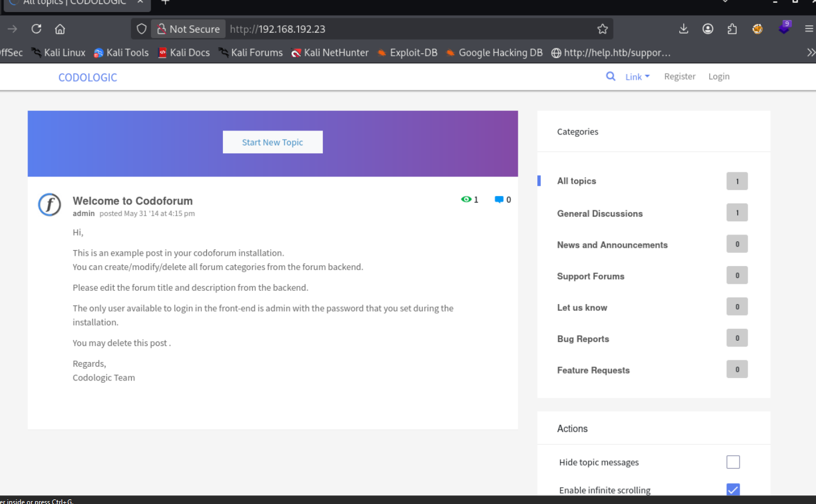816x504 pixels.
Task: Select the Bug Reports category
Action: [583, 338]
